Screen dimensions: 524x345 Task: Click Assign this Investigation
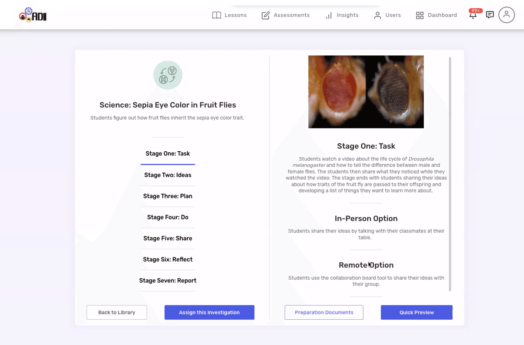[209, 312]
